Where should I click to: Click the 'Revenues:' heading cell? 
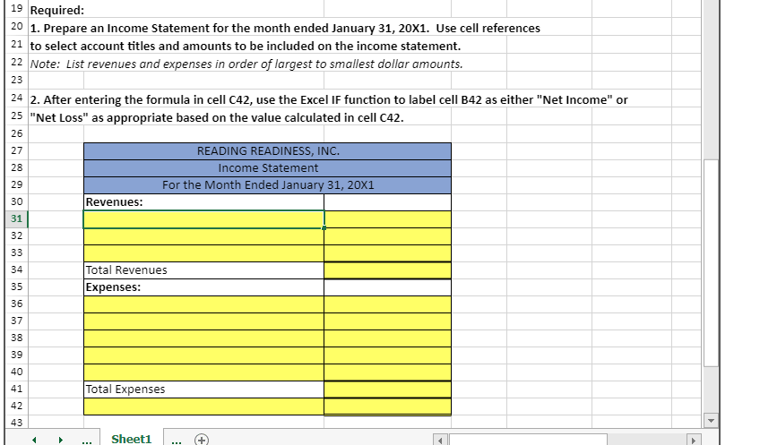click(x=203, y=202)
